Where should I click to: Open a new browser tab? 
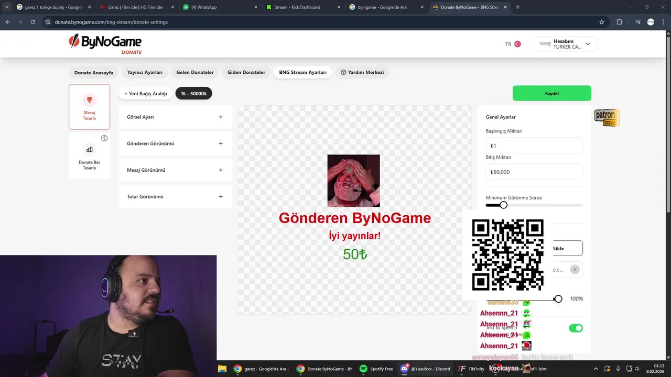518,7
